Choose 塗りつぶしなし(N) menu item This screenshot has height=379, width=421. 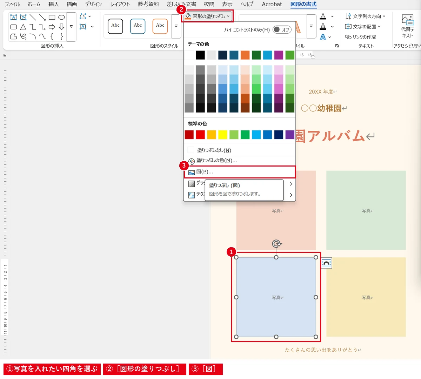point(240,150)
